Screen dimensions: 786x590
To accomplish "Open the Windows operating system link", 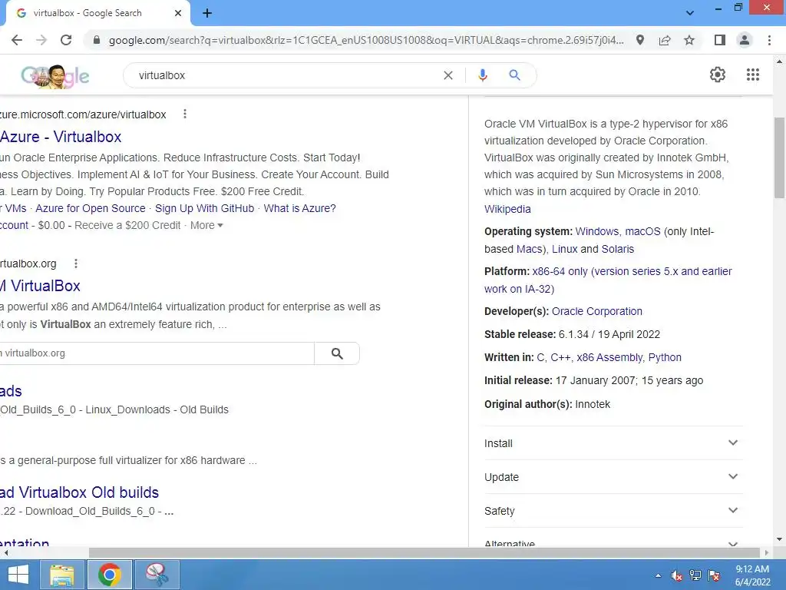I will (x=597, y=231).
